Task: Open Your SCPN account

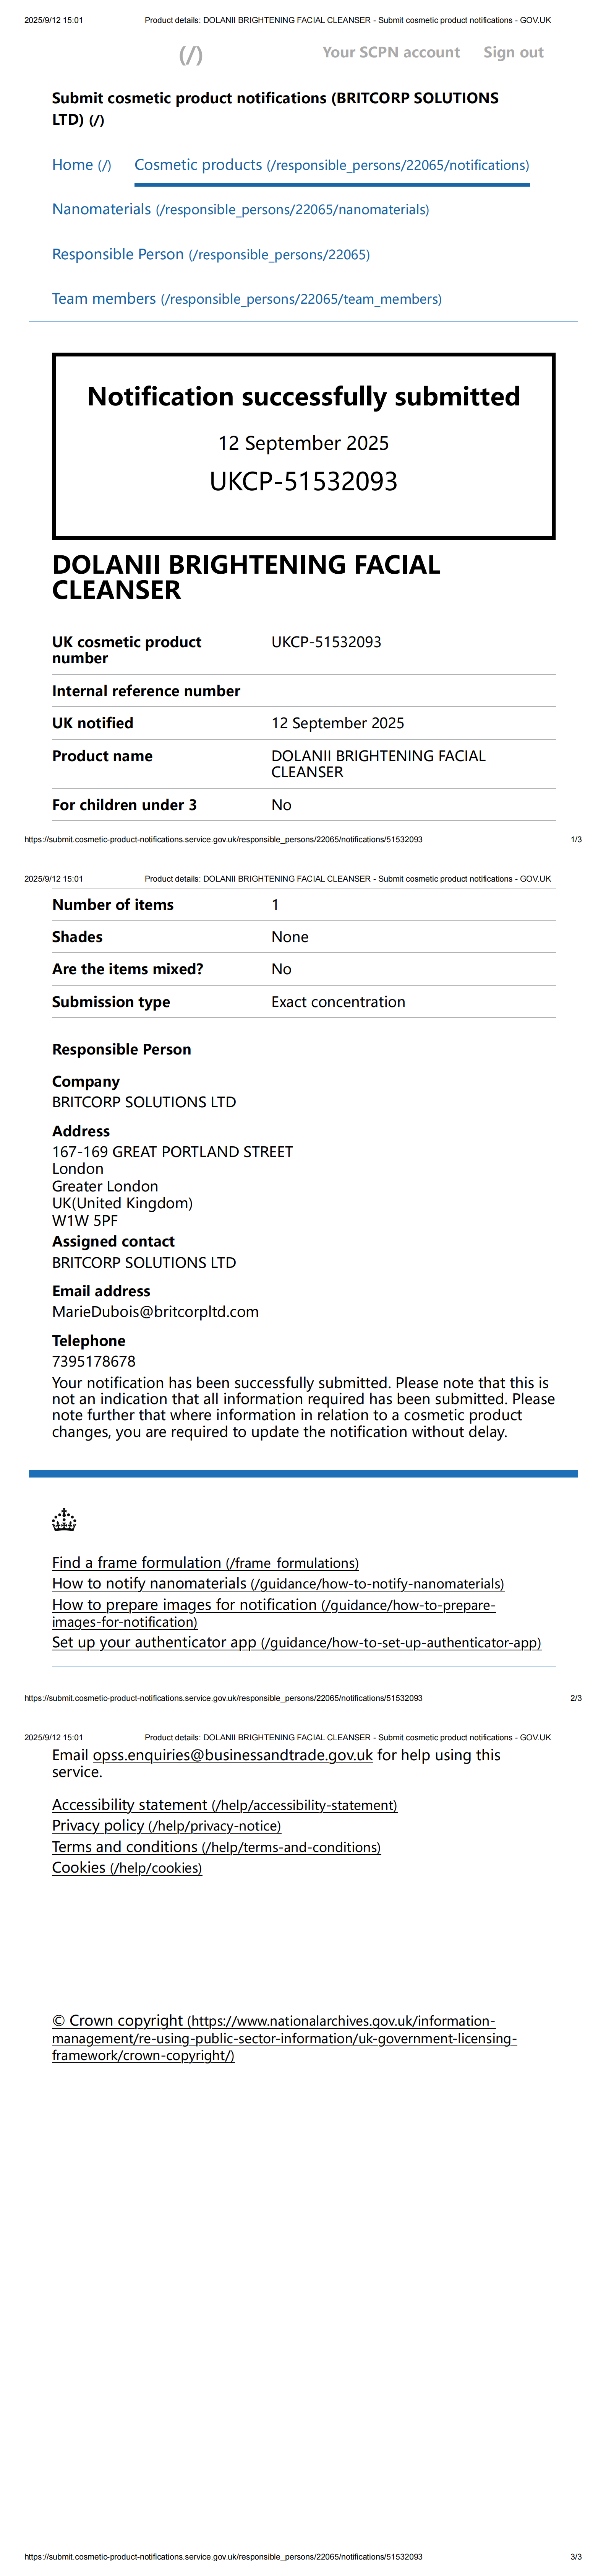Action: click(390, 52)
